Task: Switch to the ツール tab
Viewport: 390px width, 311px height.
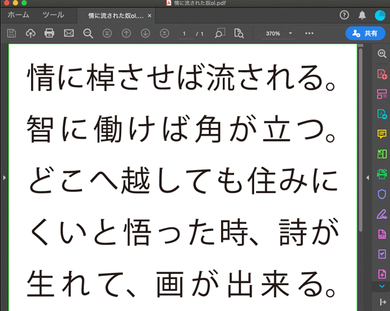Action: [x=53, y=15]
